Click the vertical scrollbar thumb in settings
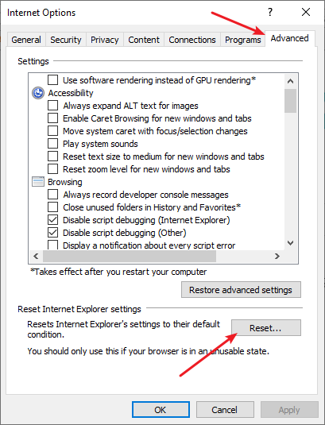 [290, 101]
